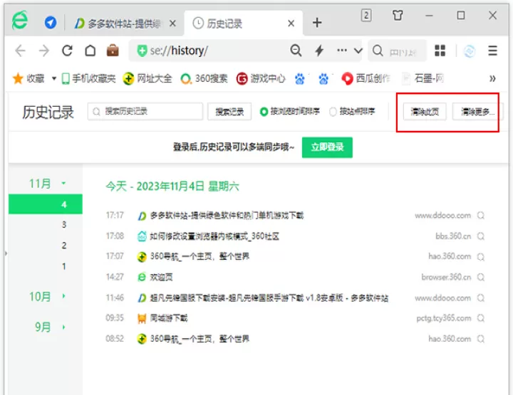Click the blue sync circle icon
This screenshot has height=395, width=513.
469,51
